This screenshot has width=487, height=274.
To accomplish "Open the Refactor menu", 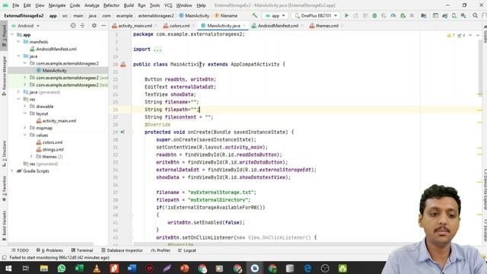I will [111, 5].
